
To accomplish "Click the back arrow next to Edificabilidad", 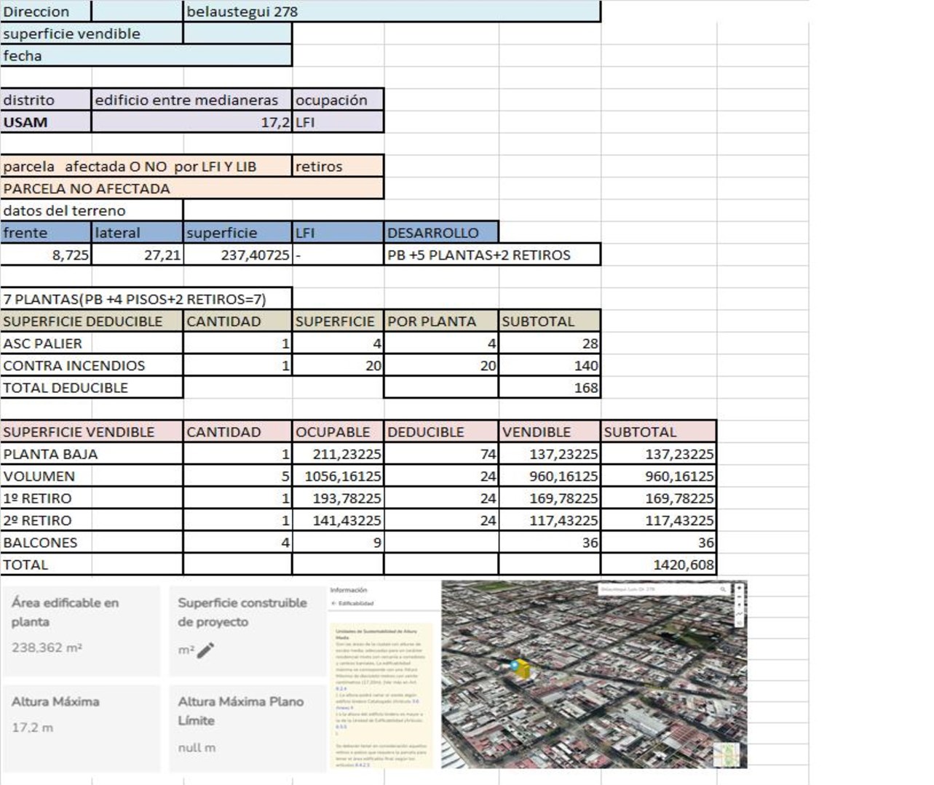I will pyautogui.click(x=333, y=603).
